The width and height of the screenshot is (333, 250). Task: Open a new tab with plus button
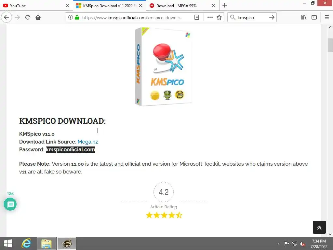tap(225, 5)
